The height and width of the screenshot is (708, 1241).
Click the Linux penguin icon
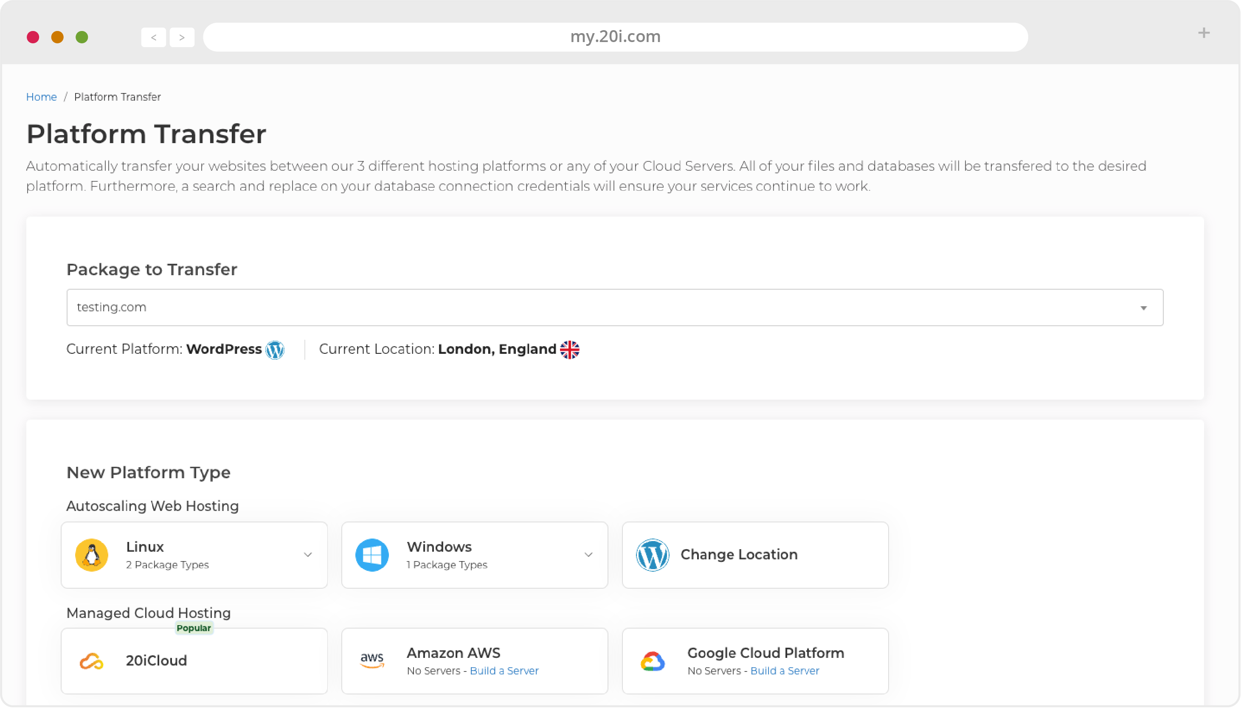(x=91, y=554)
